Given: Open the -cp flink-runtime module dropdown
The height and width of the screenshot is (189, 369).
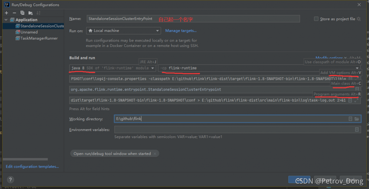Looking at the screenshot, I should (x=259, y=68).
